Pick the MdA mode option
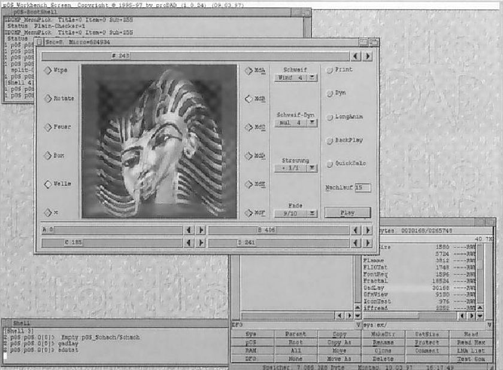 255,71
